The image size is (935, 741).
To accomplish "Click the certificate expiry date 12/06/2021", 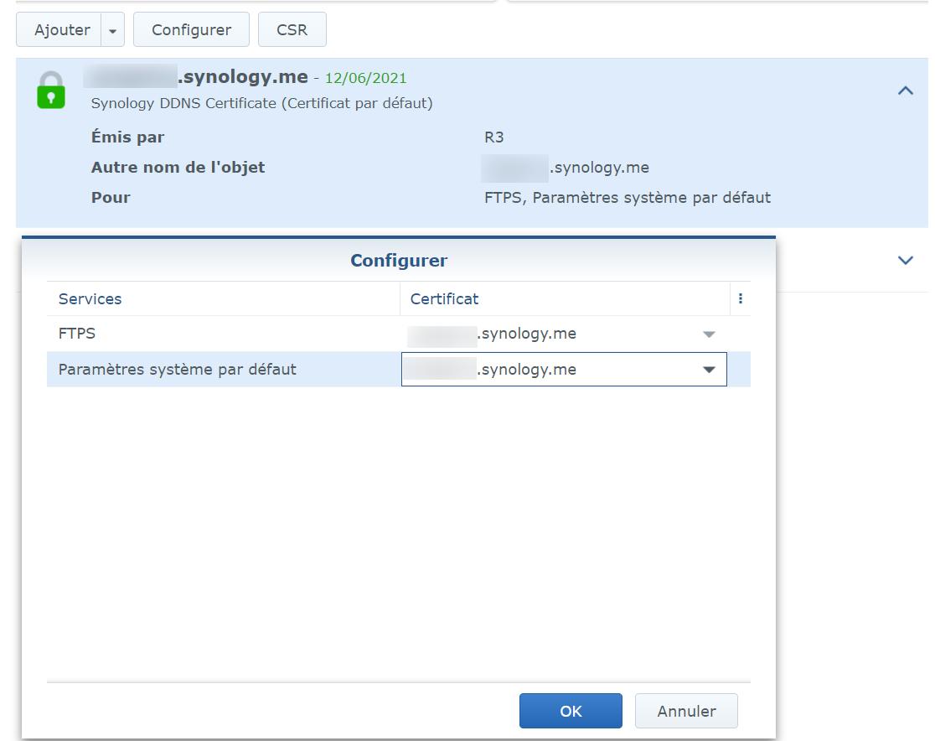I will pos(365,79).
